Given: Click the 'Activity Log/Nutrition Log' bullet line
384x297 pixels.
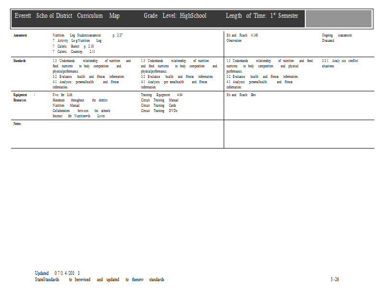Looking at the screenshot, I should pos(77,41).
